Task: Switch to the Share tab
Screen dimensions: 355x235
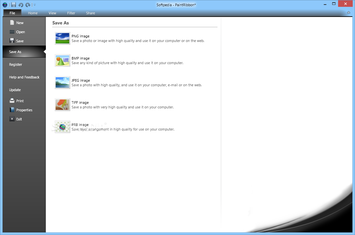Action: (90, 13)
